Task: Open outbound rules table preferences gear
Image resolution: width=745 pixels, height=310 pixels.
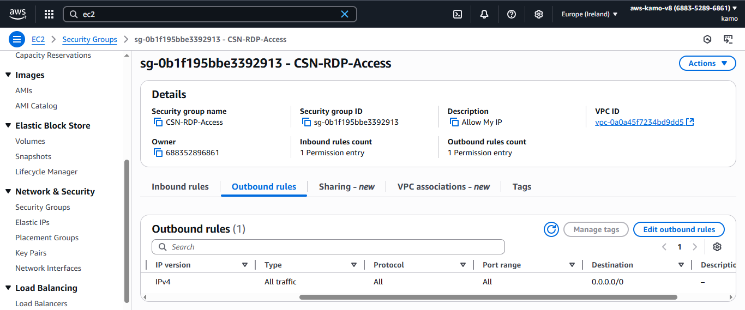Action: 717,247
